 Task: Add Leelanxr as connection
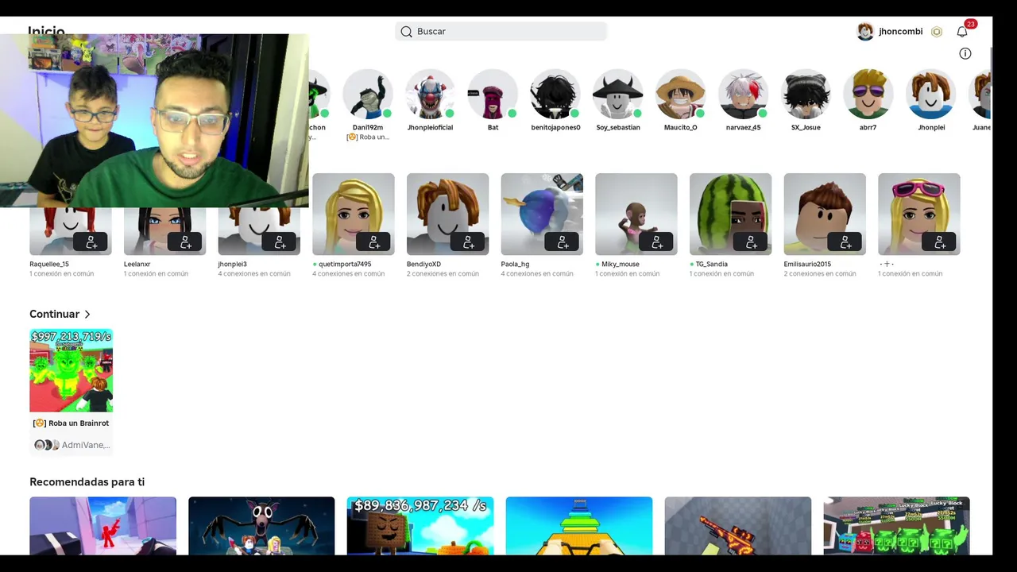tap(186, 242)
